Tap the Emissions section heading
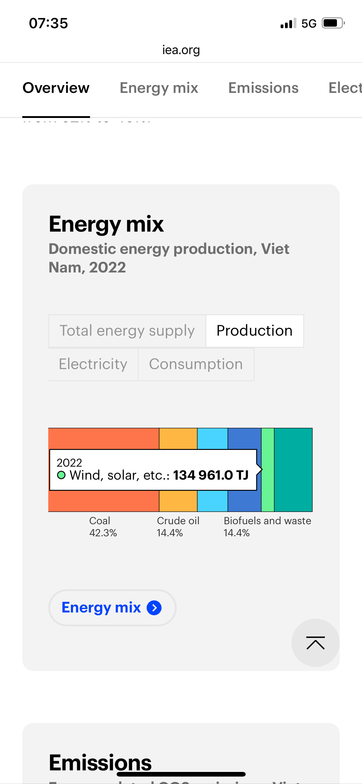Viewport: 362px width, 784px height. (x=100, y=762)
